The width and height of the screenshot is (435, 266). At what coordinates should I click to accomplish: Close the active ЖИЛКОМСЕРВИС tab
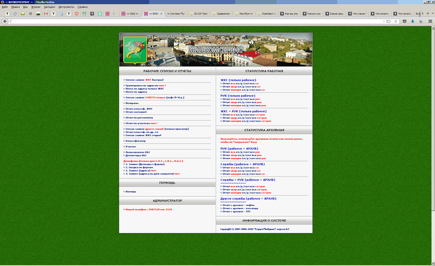(161, 14)
